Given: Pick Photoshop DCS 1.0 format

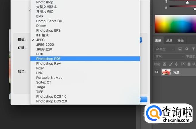Looking at the screenshot, I should [x=85, y=97].
